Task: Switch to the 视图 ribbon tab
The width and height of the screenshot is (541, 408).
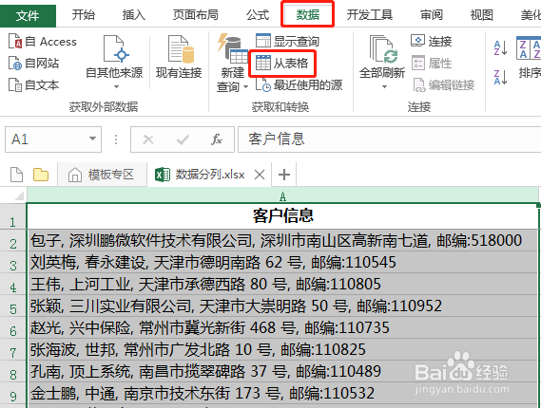Action: point(482,15)
